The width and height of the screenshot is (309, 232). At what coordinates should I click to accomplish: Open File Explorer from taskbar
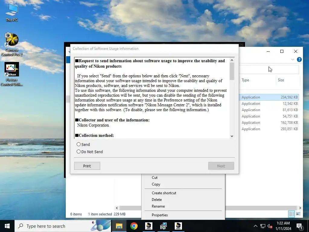(119, 226)
